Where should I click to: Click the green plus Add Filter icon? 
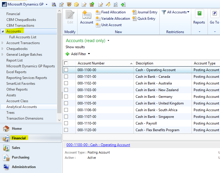pyautogui.click(x=68, y=54)
